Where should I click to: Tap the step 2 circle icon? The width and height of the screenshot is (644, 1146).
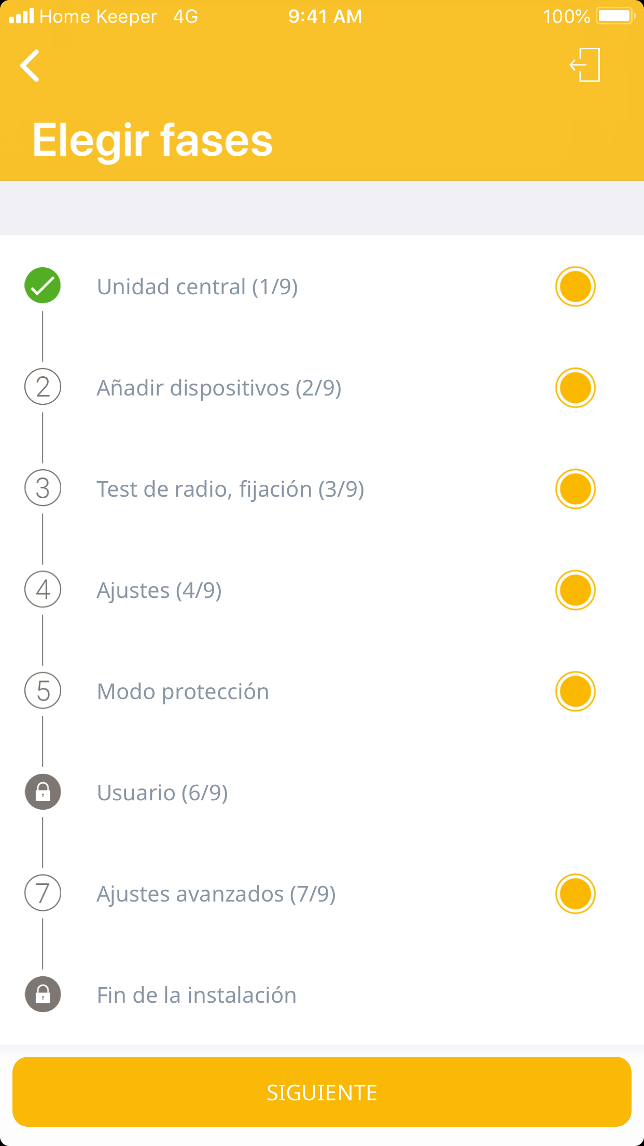43,387
